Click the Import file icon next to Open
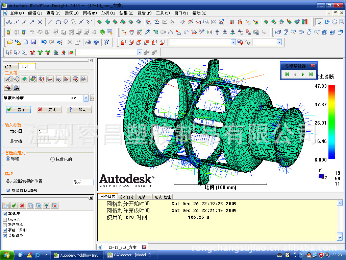Screen dimensions: 346x260 click(18, 42)
